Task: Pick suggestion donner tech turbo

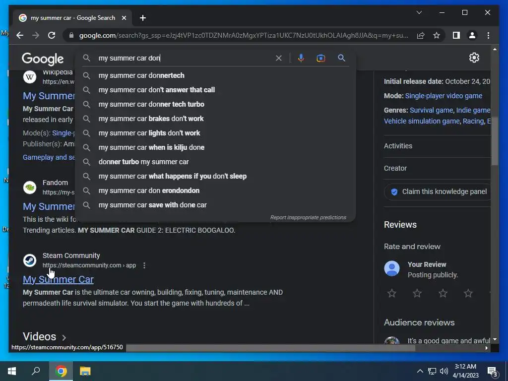Action: [x=215, y=104]
